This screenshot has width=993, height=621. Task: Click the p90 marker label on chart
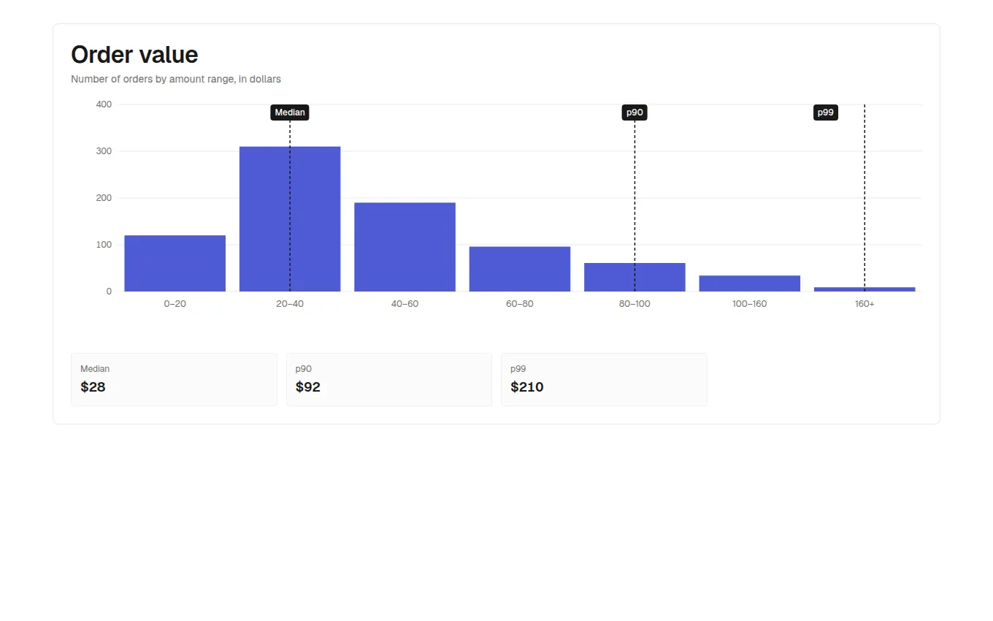pyautogui.click(x=634, y=113)
